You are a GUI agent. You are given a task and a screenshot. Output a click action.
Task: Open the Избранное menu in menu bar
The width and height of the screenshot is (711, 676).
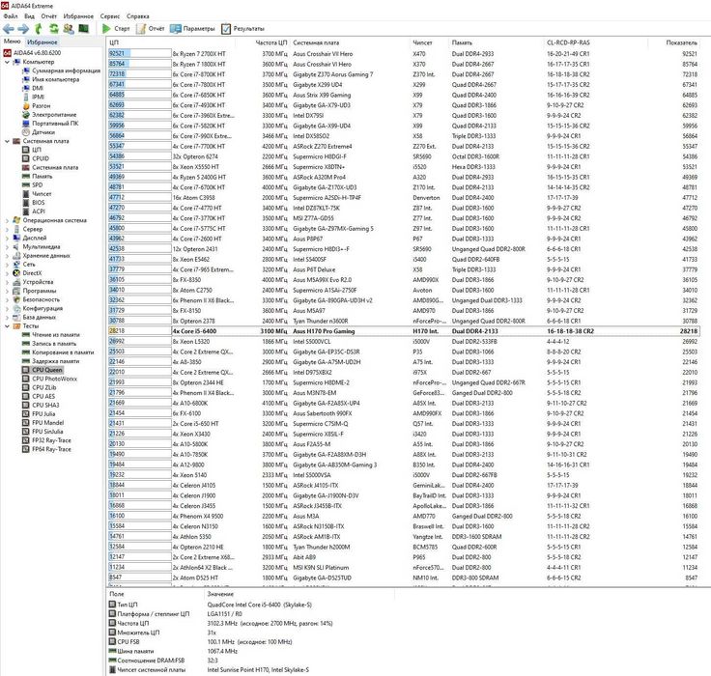coord(78,15)
